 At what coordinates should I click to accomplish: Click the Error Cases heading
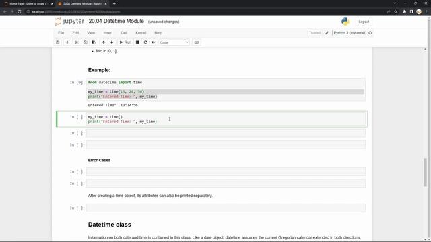coord(99,160)
